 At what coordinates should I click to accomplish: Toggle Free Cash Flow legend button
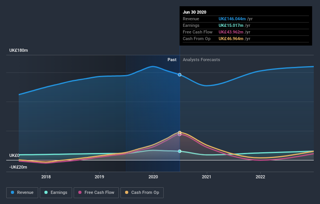pos(96,193)
